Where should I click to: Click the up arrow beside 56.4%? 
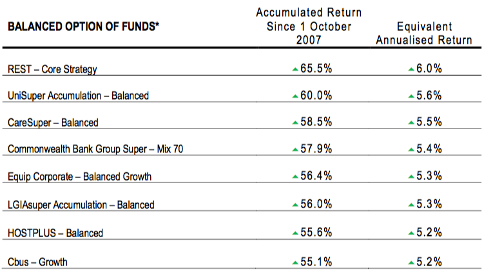294,178
